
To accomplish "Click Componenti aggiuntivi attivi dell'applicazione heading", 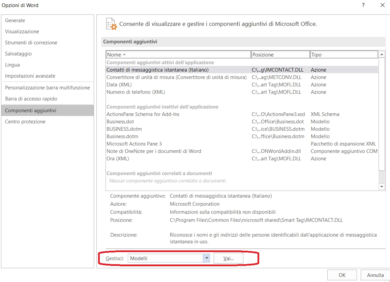I will tap(160, 62).
